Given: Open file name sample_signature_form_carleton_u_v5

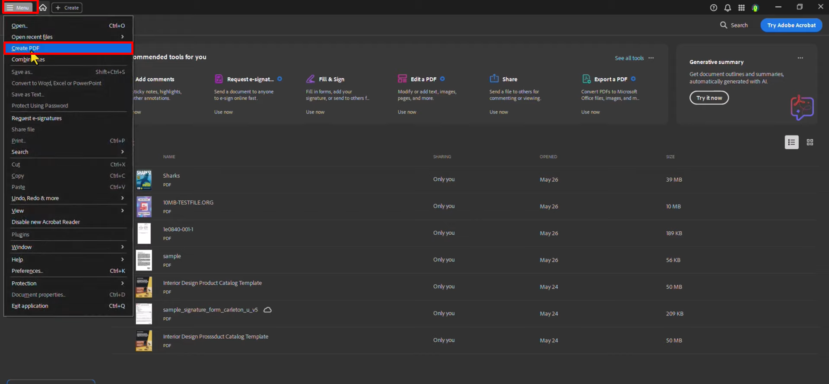Looking at the screenshot, I should (x=210, y=310).
